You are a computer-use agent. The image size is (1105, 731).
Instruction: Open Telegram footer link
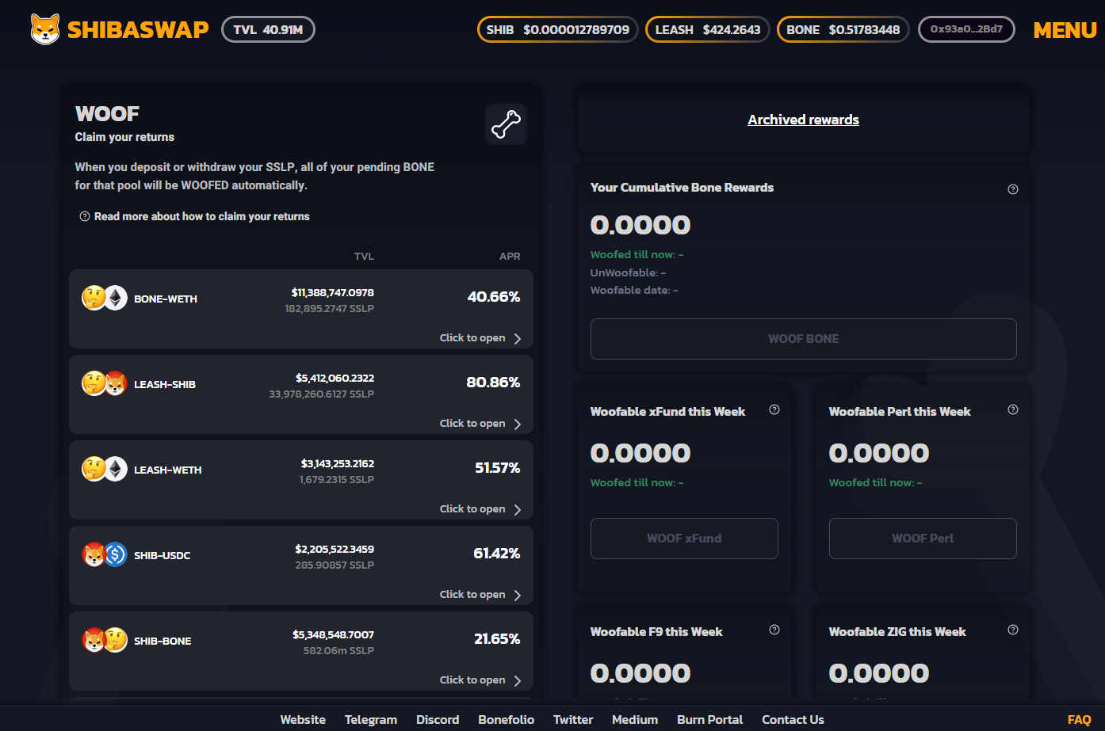(x=371, y=720)
